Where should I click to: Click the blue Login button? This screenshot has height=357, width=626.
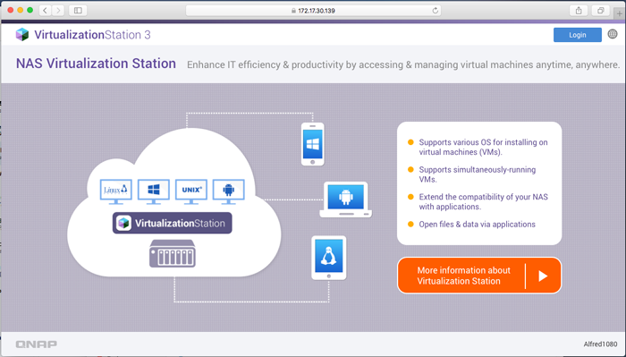(x=578, y=35)
